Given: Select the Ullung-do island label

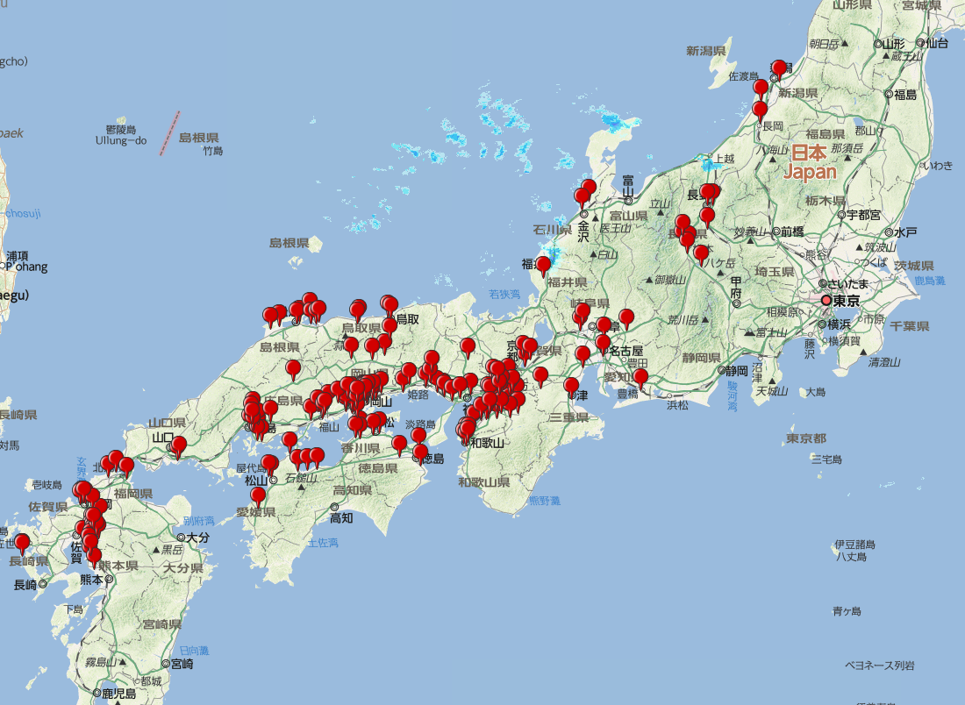Looking at the screenshot, I should point(121,140).
